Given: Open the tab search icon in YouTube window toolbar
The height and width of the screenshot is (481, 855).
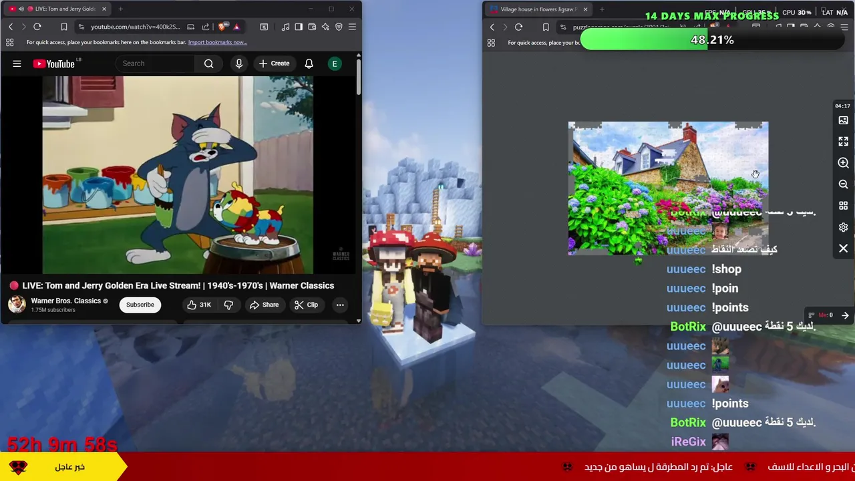Looking at the screenshot, I should 264,27.
